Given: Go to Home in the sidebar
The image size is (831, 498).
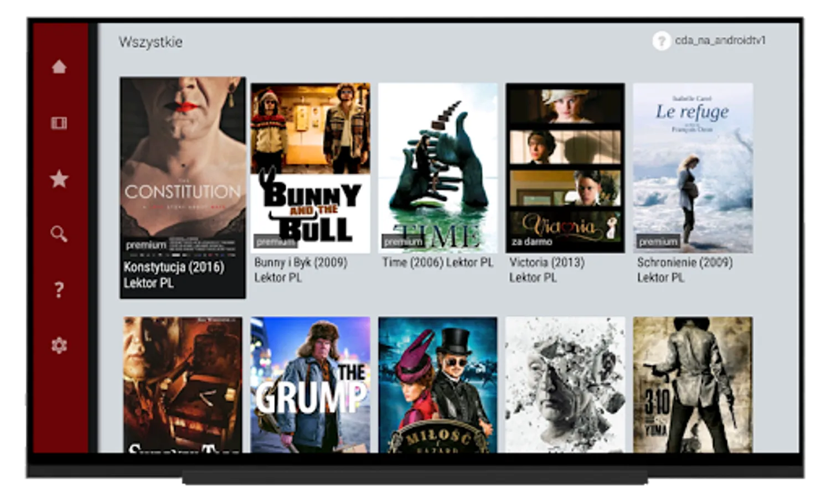Looking at the screenshot, I should [59, 67].
